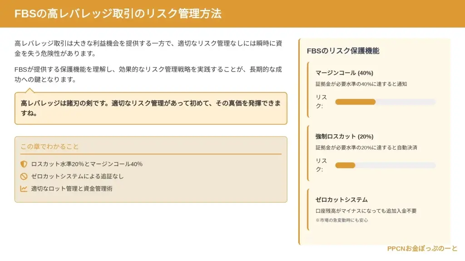
Task: Click the 高レバレッジは諸刃の剣です speech bubble
Action: tap(151, 108)
